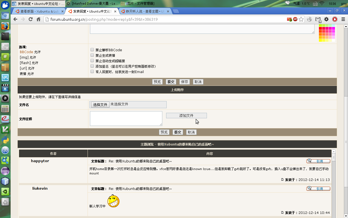The height and width of the screenshot is (218, 348).
Task: Open the Chrome hamburger menu
Action: [x=343, y=19]
